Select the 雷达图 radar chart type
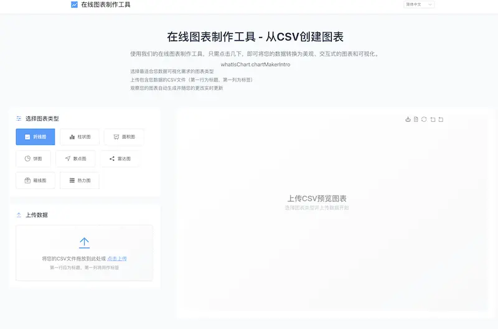 tap(120, 159)
